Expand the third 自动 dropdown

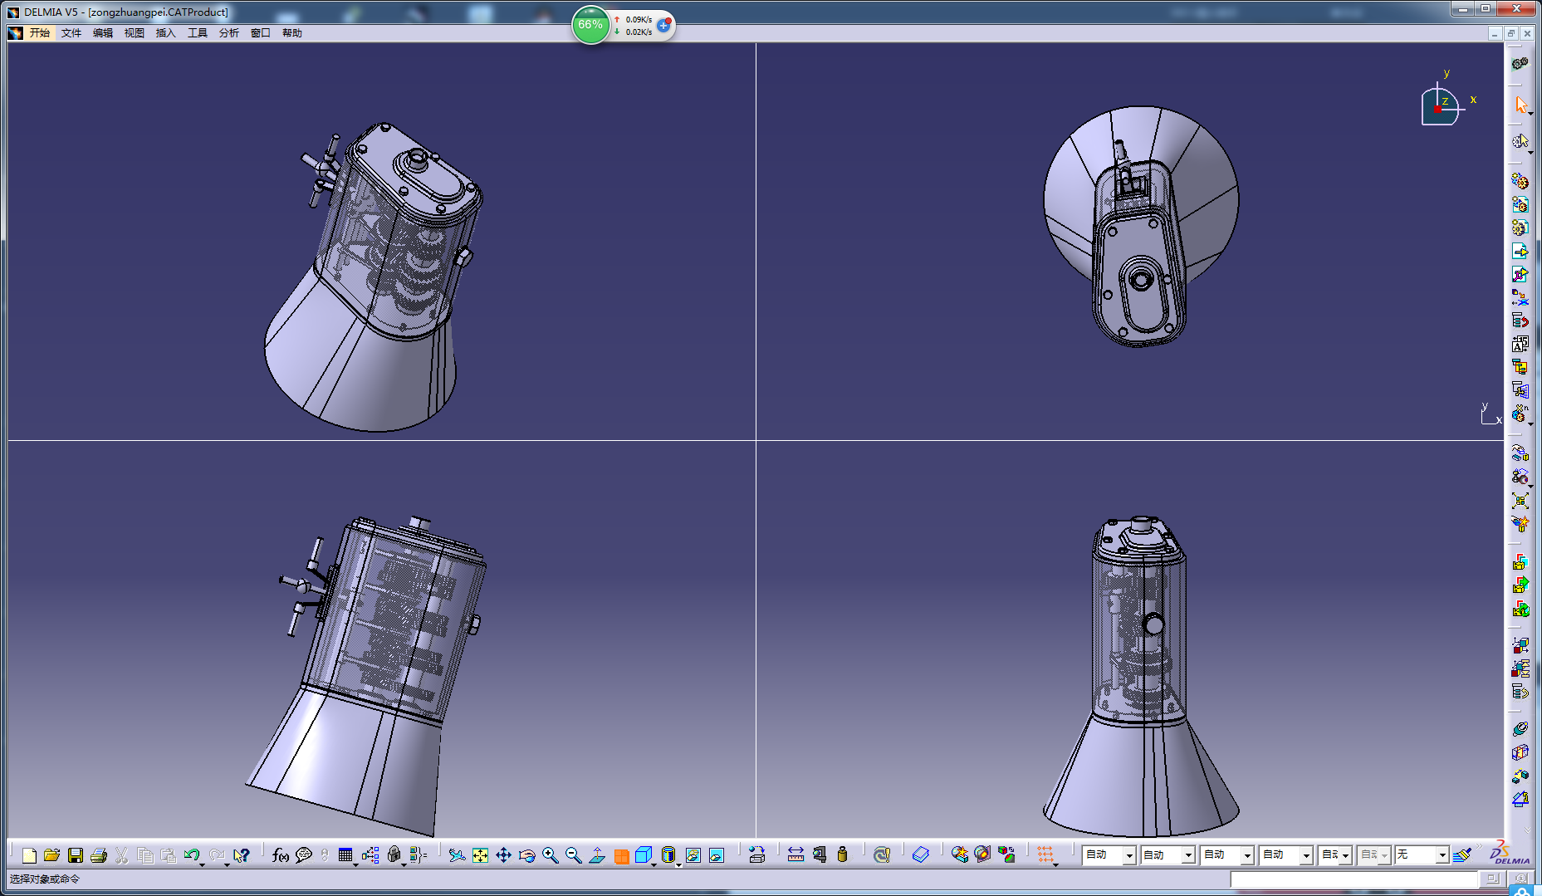(x=1247, y=855)
